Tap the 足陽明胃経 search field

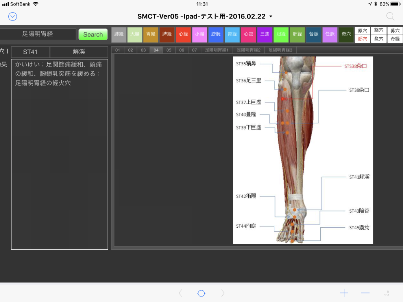(x=38, y=34)
